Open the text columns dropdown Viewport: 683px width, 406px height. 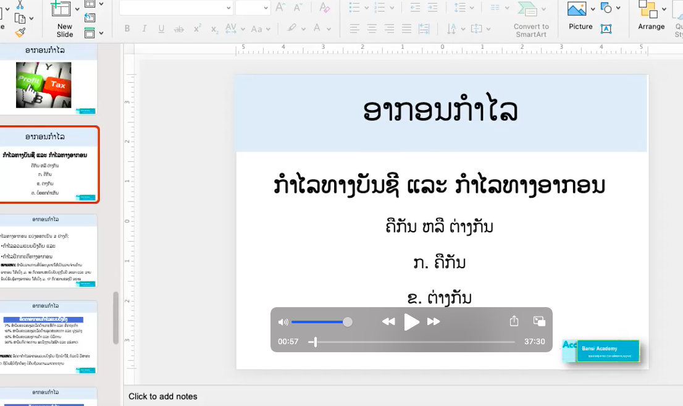(500, 7)
